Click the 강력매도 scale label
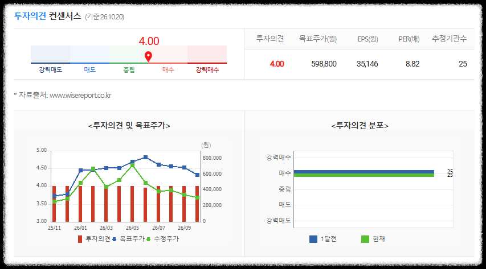 pyautogui.click(x=51, y=69)
